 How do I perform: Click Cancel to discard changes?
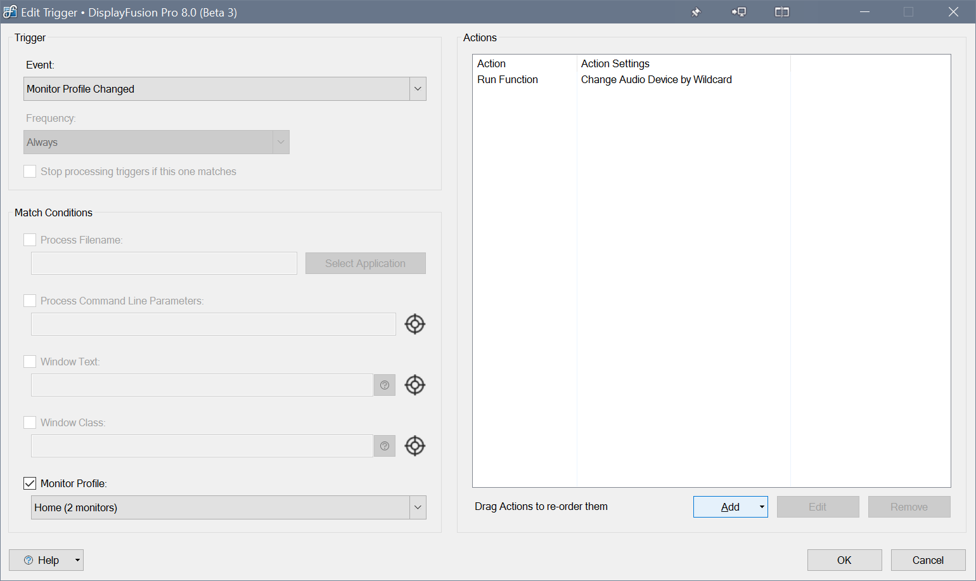tap(928, 560)
